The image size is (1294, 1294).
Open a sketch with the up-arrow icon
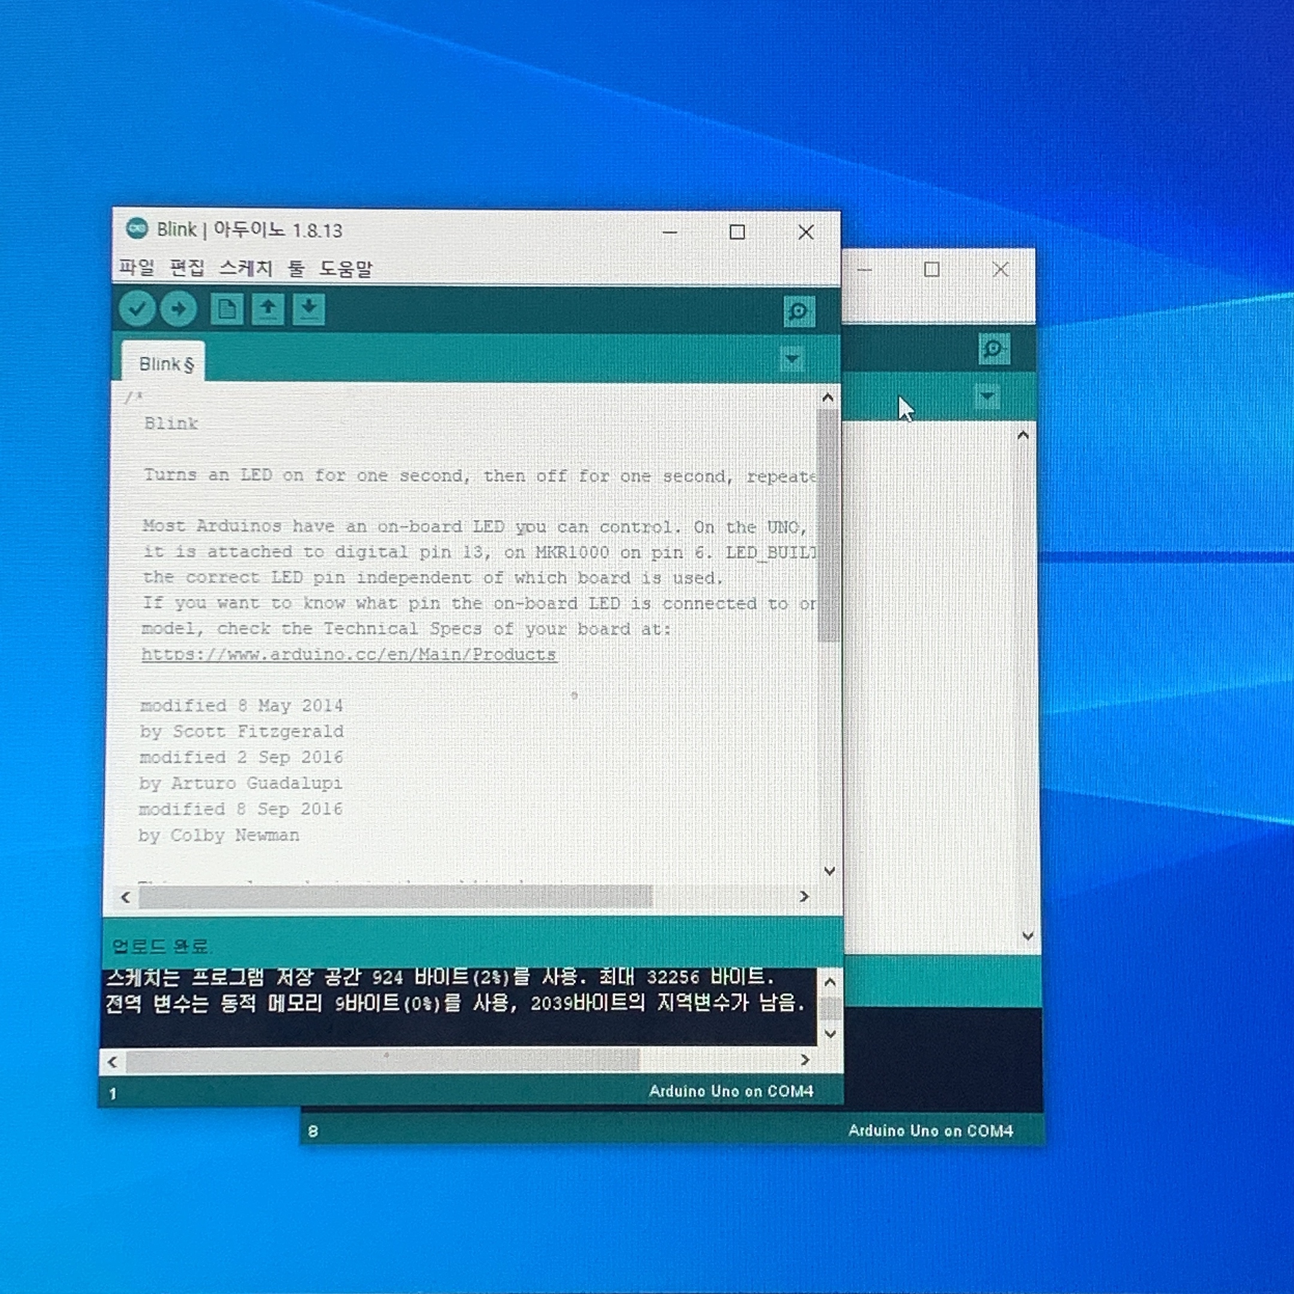point(268,310)
